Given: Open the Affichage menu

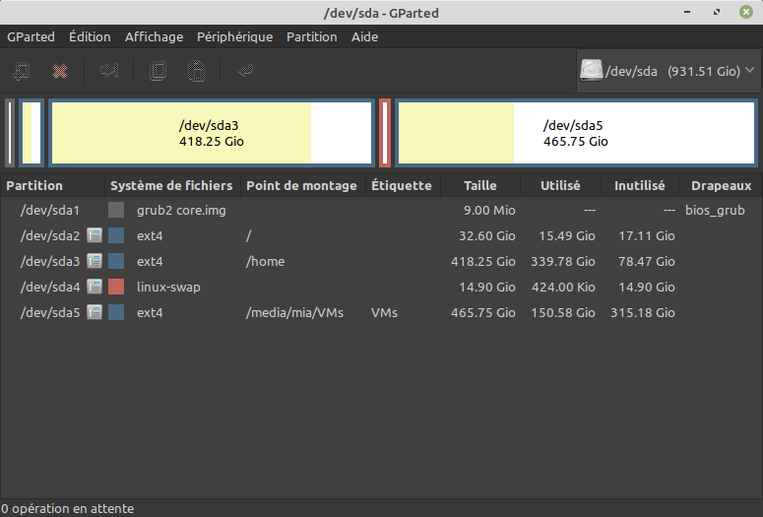Looking at the screenshot, I should pos(154,37).
